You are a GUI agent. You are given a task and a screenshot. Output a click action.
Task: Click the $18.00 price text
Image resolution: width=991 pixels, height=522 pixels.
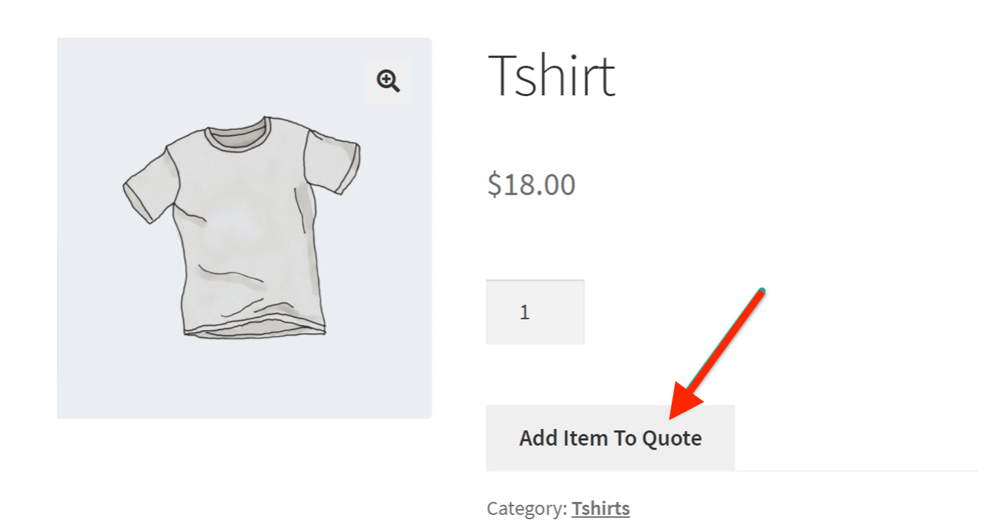[x=531, y=185]
